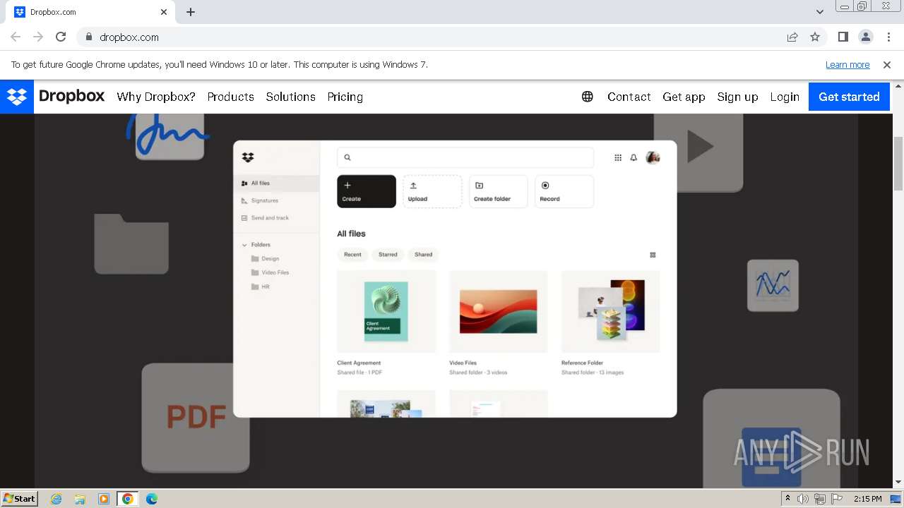Open the Client Agreement thumbnail

pos(386,312)
